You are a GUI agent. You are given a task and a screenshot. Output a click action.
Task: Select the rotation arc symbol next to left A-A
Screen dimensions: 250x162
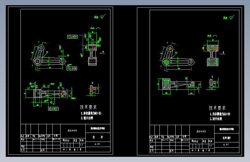98,28
